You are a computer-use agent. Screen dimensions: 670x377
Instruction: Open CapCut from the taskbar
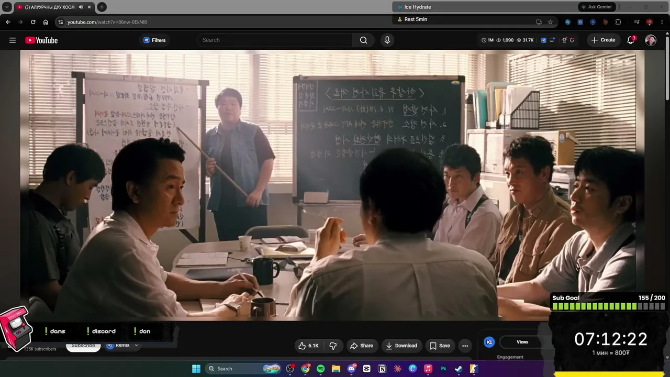367,369
